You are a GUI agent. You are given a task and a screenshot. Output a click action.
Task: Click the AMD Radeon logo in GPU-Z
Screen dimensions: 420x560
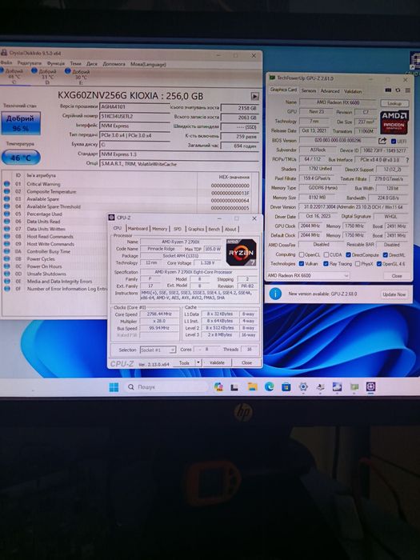pos(394,122)
